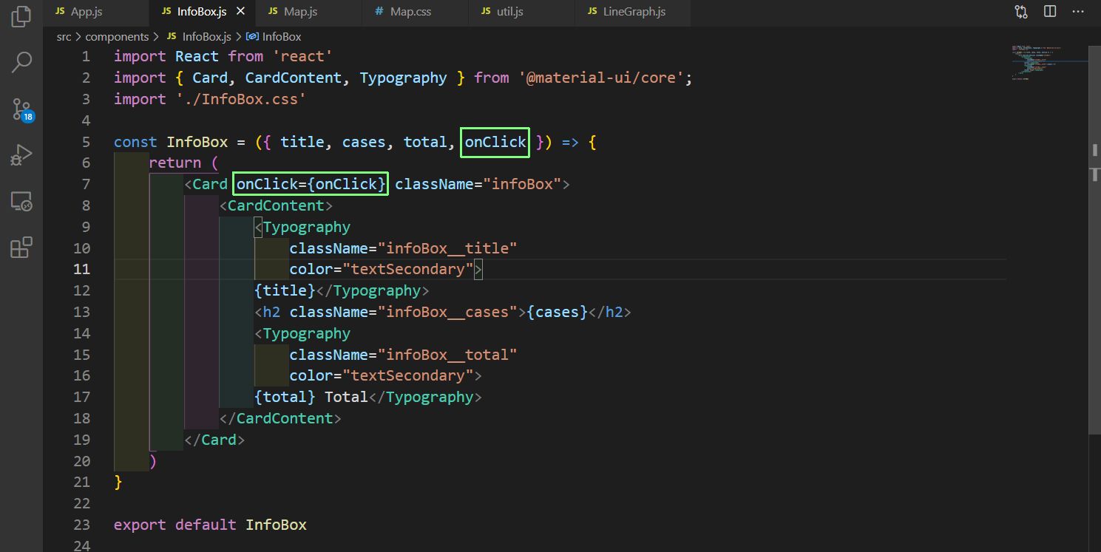This screenshot has width=1101, height=552.
Task: Click onClick={onClick} prop on line 7
Action: (x=311, y=184)
